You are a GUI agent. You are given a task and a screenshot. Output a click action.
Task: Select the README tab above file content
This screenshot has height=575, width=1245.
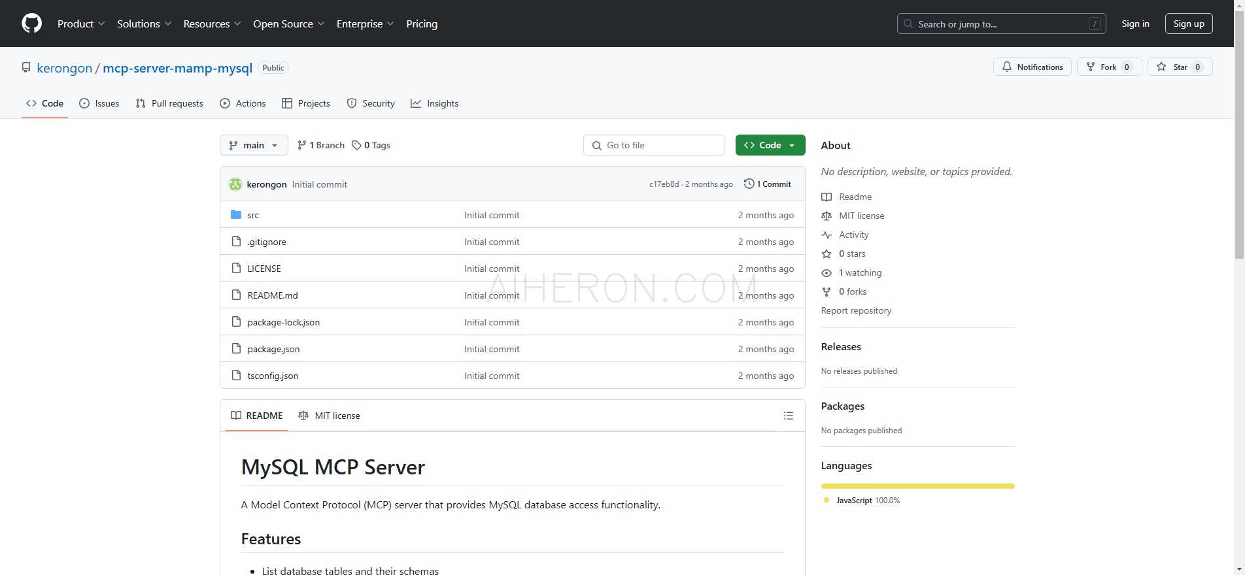point(257,416)
